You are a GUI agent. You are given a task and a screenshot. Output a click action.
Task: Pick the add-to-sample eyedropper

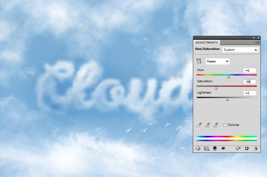click(207, 125)
